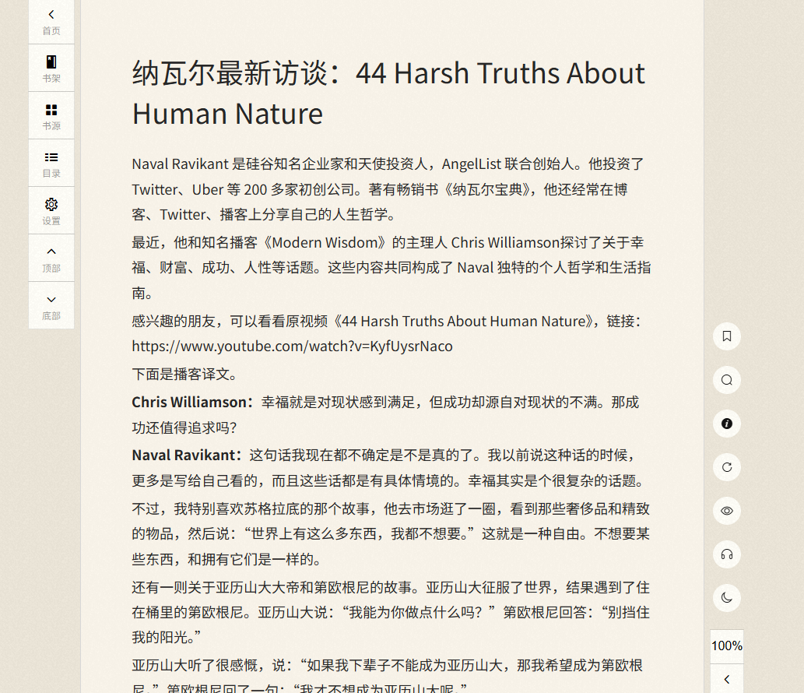Show book info via the info icon
Screen dimensions: 804x693
[x=727, y=424]
